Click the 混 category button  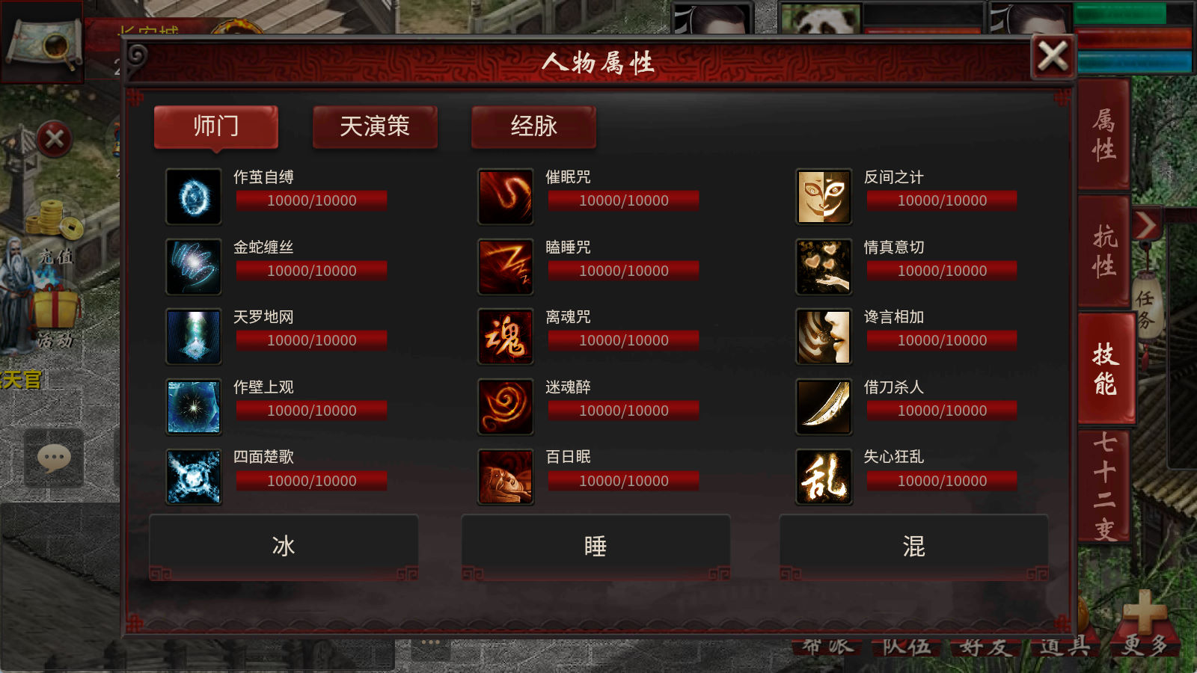(913, 547)
